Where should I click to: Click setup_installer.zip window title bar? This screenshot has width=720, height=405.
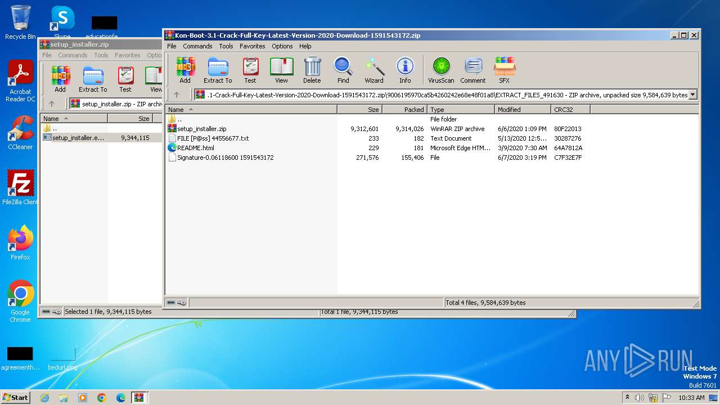tap(100, 44)
